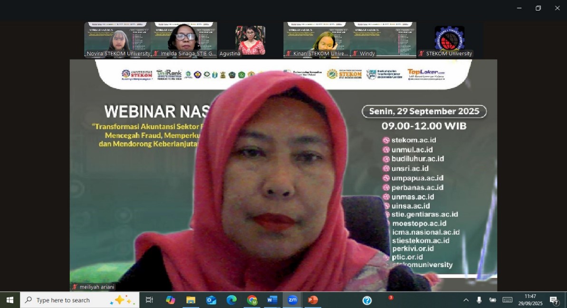Open Outlook from the taskbar
Viewport: 567px width, 308px height.
[211, 300]
